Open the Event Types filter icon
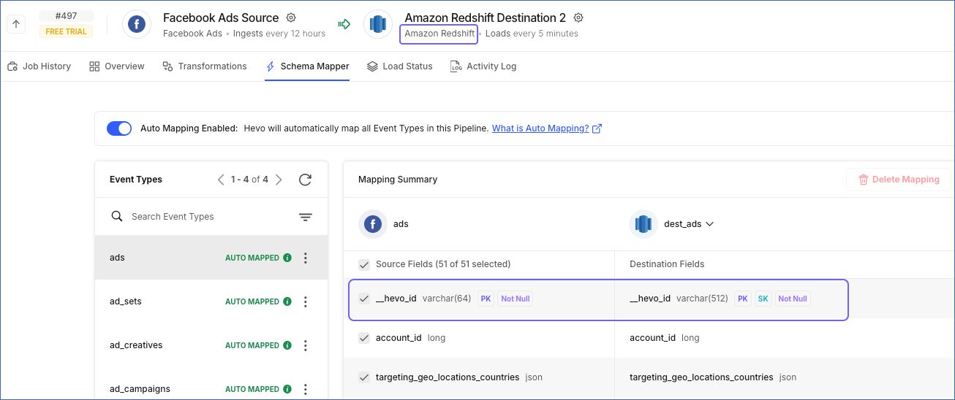955x400 pixels. (306, 217)
